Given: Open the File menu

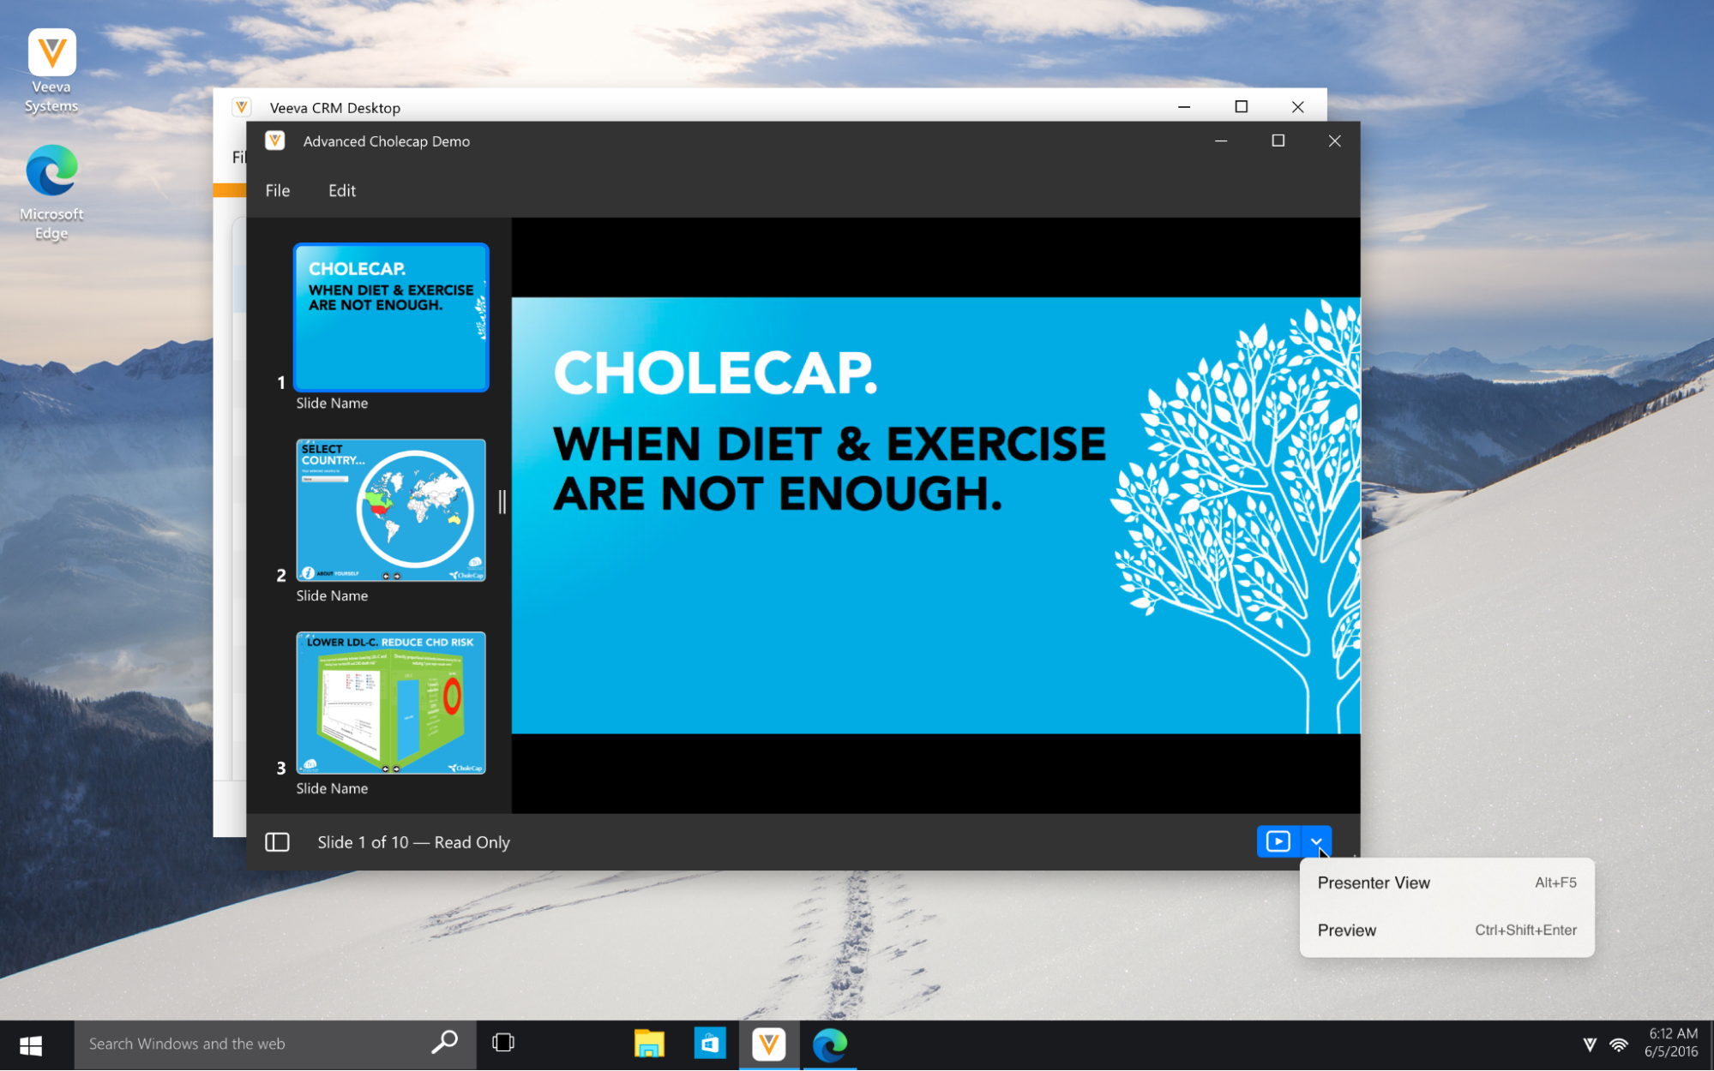Looking at the screenshot, I should (x=277, y=190).
